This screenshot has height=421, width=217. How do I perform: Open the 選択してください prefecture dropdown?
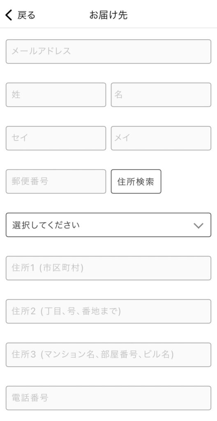[x=108, y=225]
